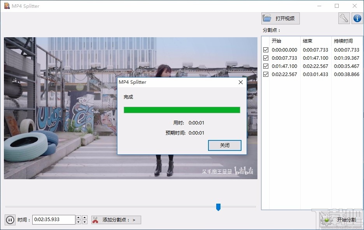Screen dimensions: 364x230
Task: Click the 打开视频 open video button
Action: (x=280, y=18)
